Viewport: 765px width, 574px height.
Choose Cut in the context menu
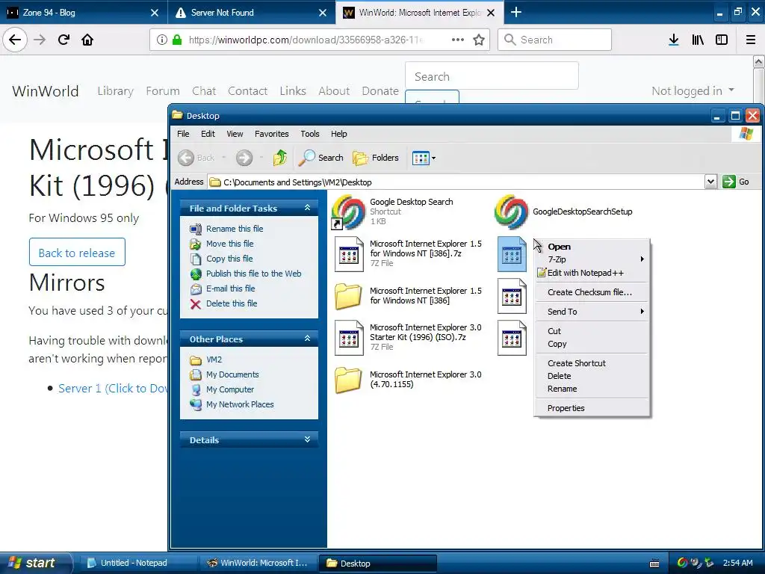point(592,331)
